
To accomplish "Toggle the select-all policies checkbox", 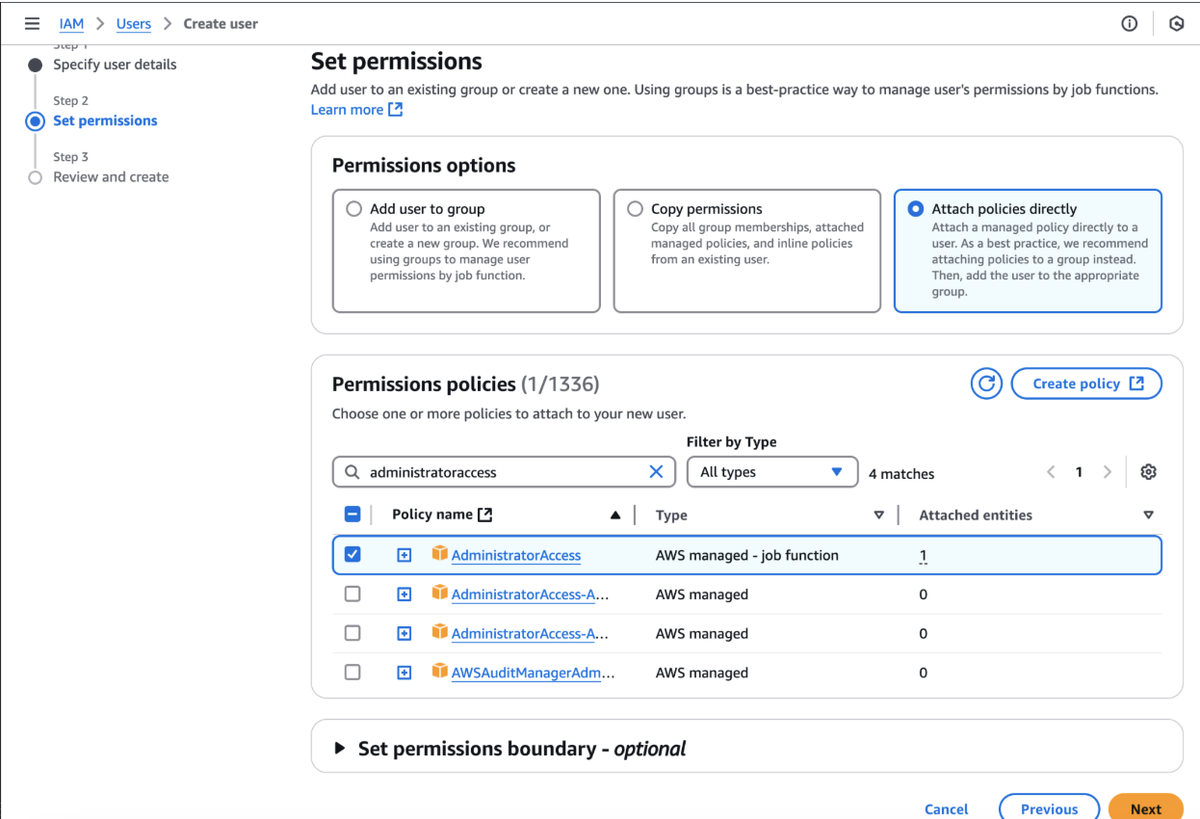I will click(352, 515).
